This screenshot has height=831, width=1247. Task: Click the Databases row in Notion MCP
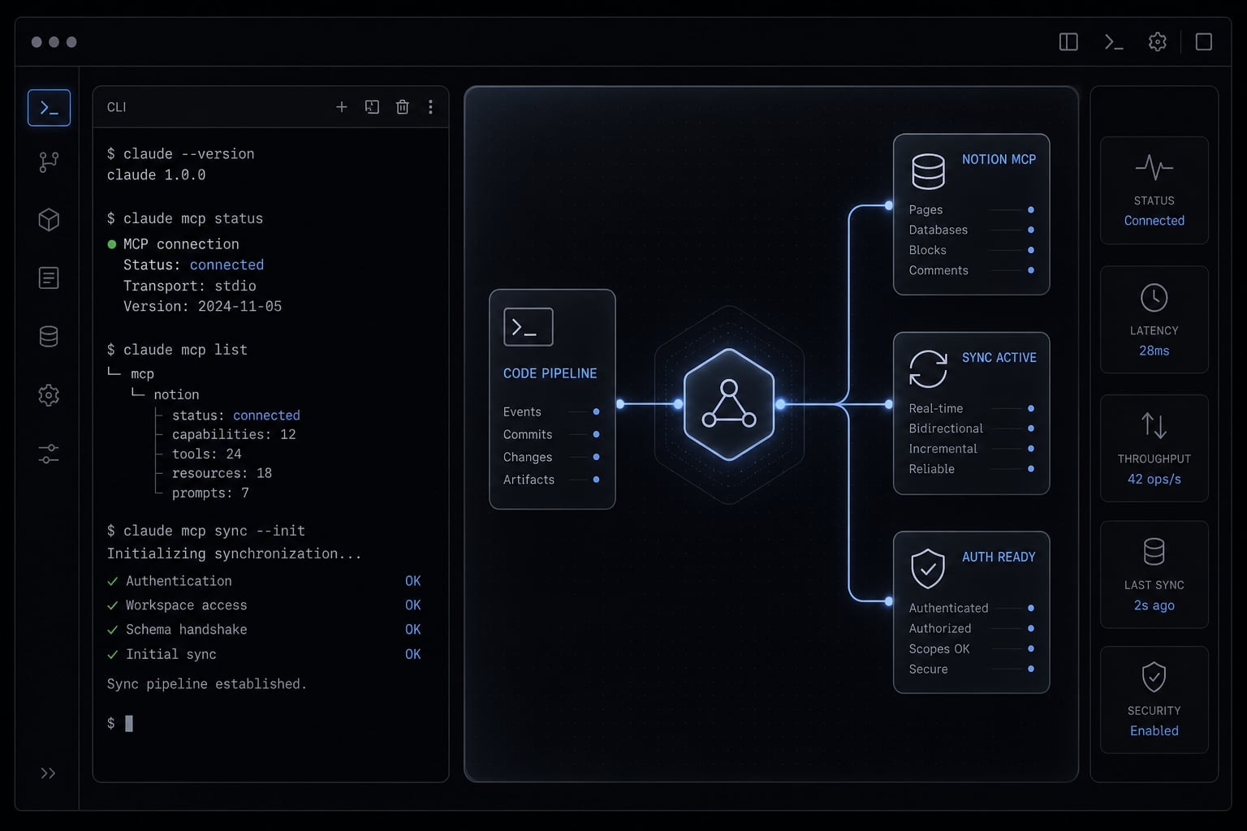tap(971, 230)
